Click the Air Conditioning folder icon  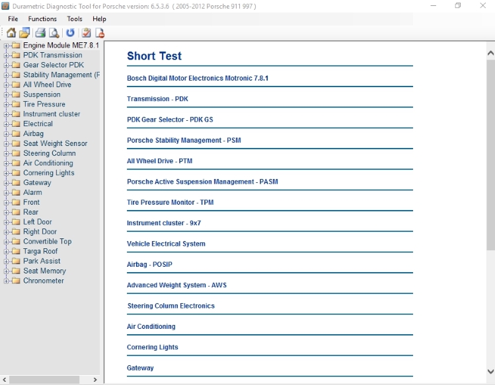pos(16,163)
